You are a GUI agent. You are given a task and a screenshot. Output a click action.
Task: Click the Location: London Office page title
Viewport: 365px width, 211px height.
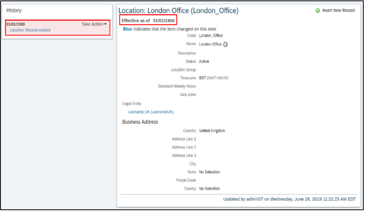pyautogui.click(x=178, y=11)
